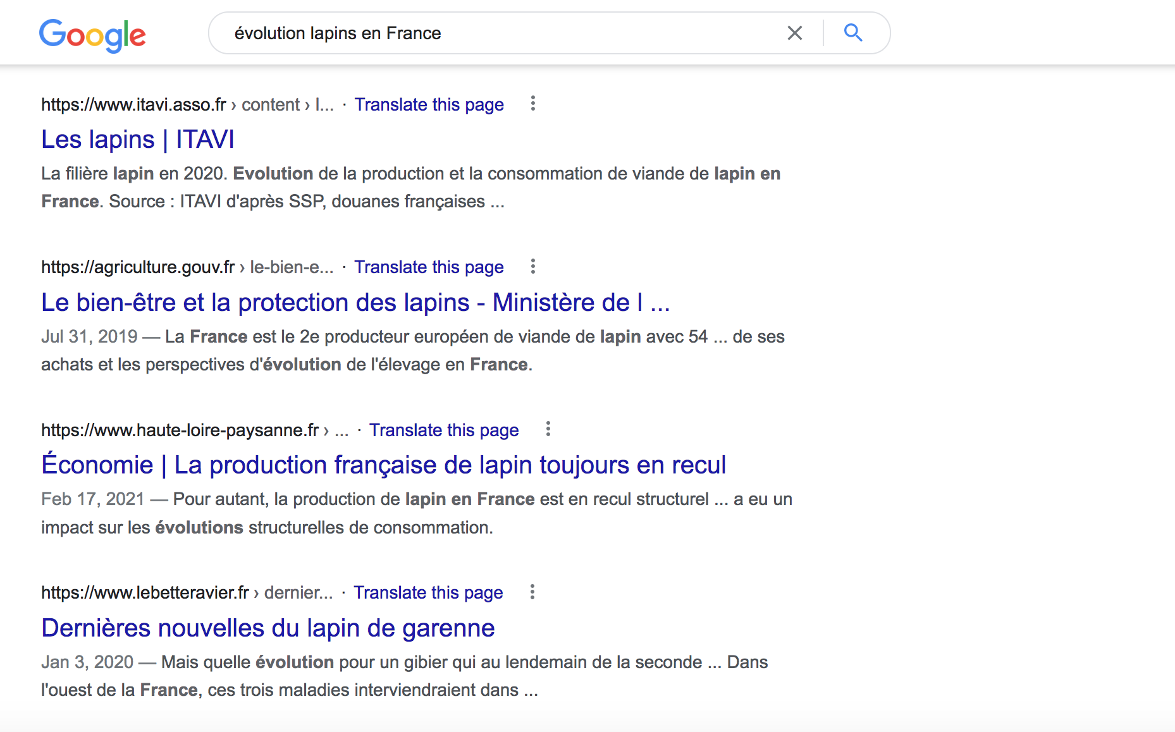Click the Google logo
Viewport: 1175px width, 732px height.
pyautogui.click(x=92, y=34)
